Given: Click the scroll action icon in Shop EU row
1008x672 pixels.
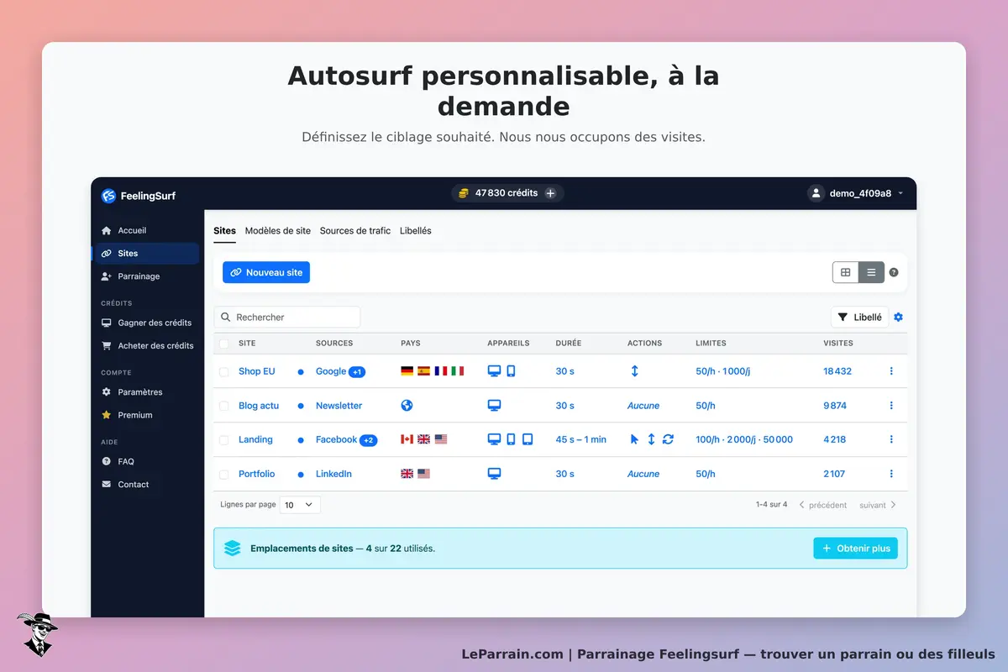Looking at the screenshot, I should point(634,371).
